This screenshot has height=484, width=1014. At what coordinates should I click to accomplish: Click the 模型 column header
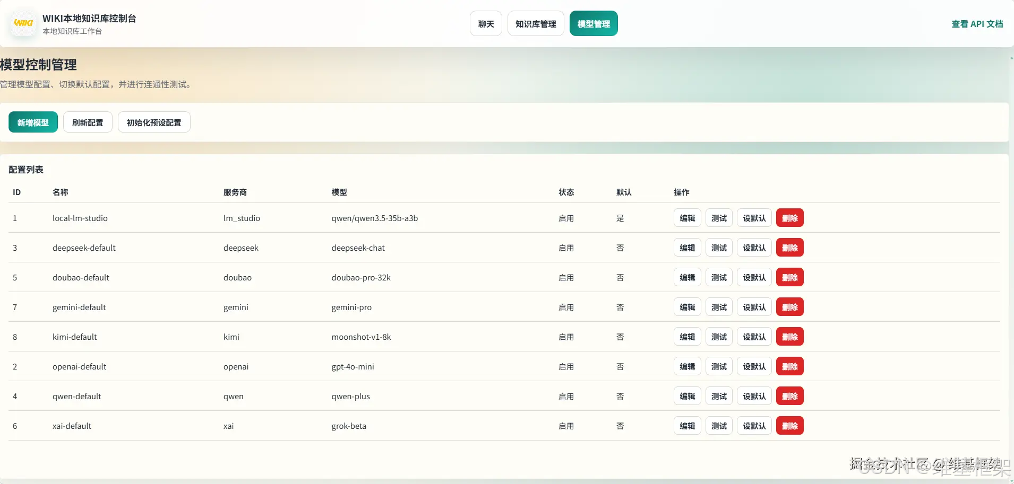tap(339, 192)
